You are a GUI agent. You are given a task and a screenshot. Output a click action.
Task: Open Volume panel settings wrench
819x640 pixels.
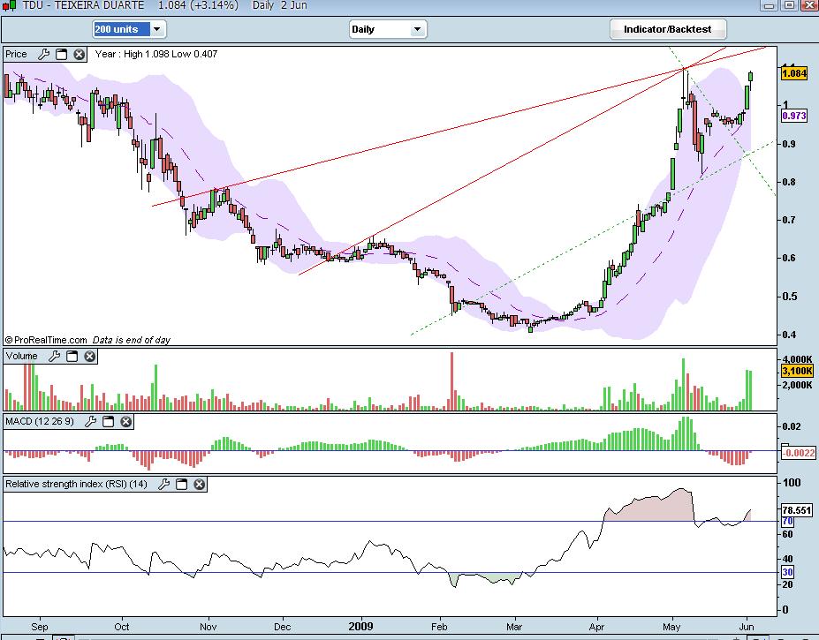tap(54, 357)
